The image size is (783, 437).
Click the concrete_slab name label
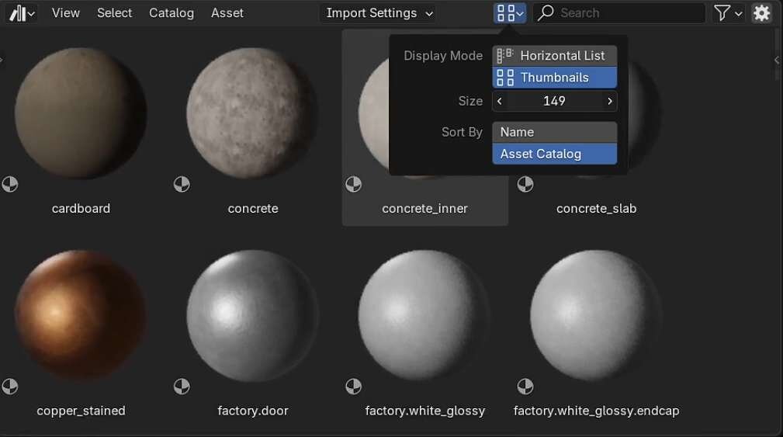(596, 209)
